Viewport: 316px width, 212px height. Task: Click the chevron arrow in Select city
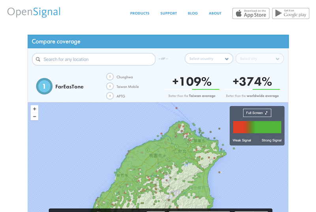278,59
